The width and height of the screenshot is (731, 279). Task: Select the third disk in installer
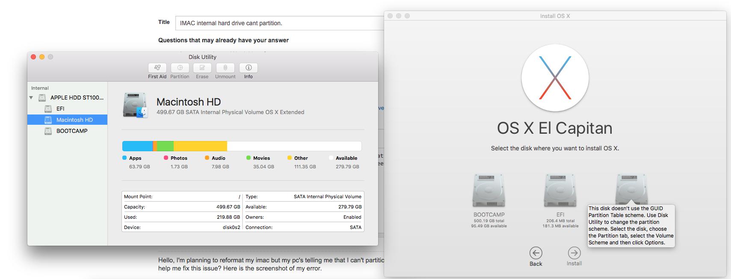pyautogui.click(x=632, y=190)
